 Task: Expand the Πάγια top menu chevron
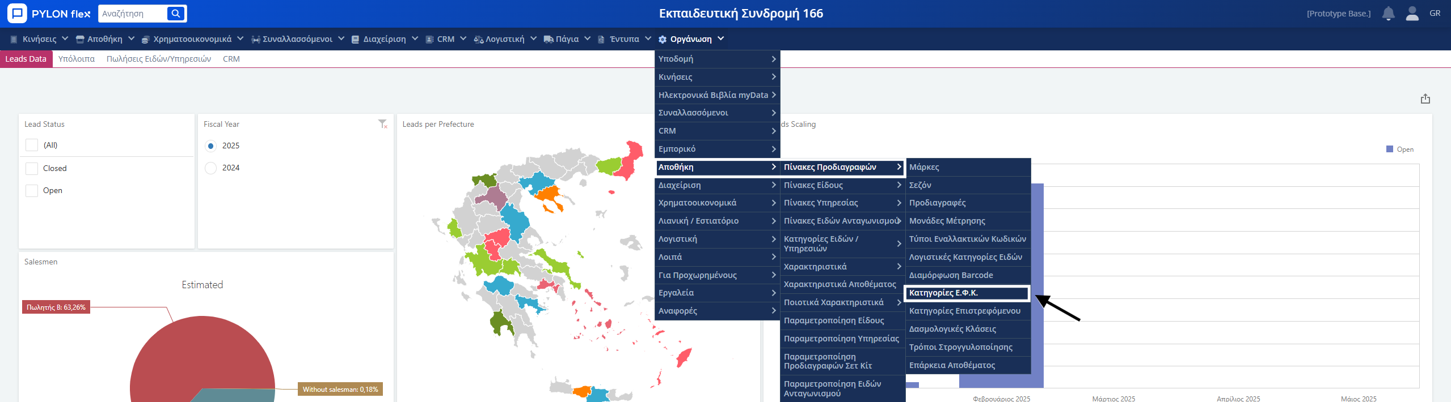click(587, 39)
